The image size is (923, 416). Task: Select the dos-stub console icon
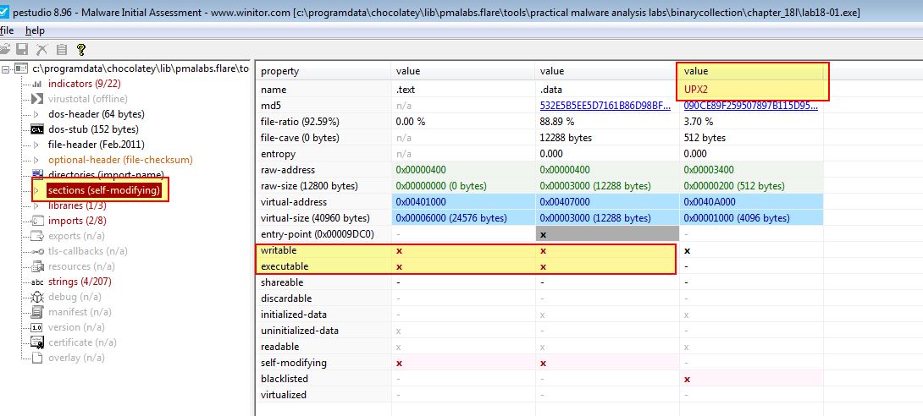click(37, 129)
